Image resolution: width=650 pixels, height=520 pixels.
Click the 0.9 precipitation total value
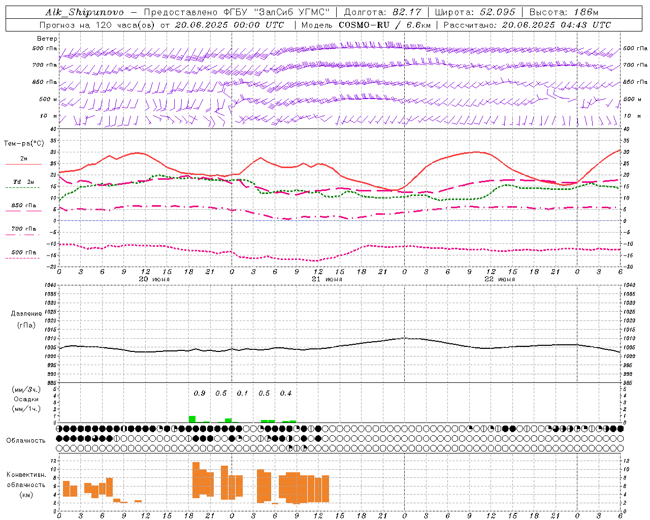[x=200, y=394]
